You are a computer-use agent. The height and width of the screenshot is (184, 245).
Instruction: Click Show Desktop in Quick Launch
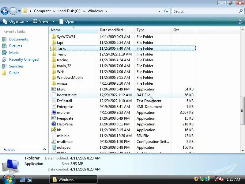(x=22, y=179)
